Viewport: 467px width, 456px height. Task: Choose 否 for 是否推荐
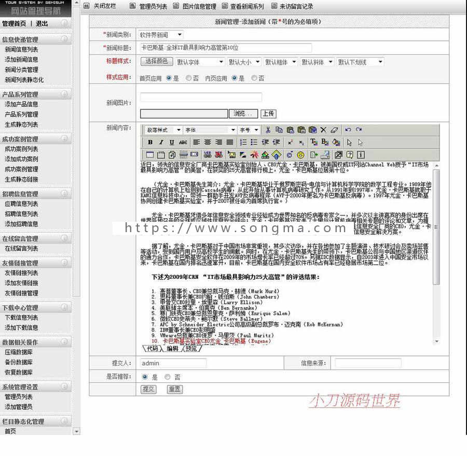167,377
